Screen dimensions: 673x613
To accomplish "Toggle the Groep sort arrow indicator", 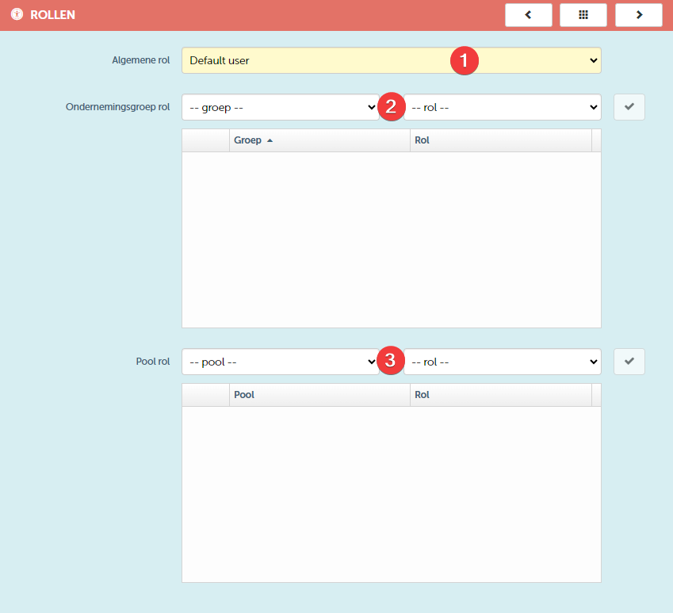I will 270,141.
